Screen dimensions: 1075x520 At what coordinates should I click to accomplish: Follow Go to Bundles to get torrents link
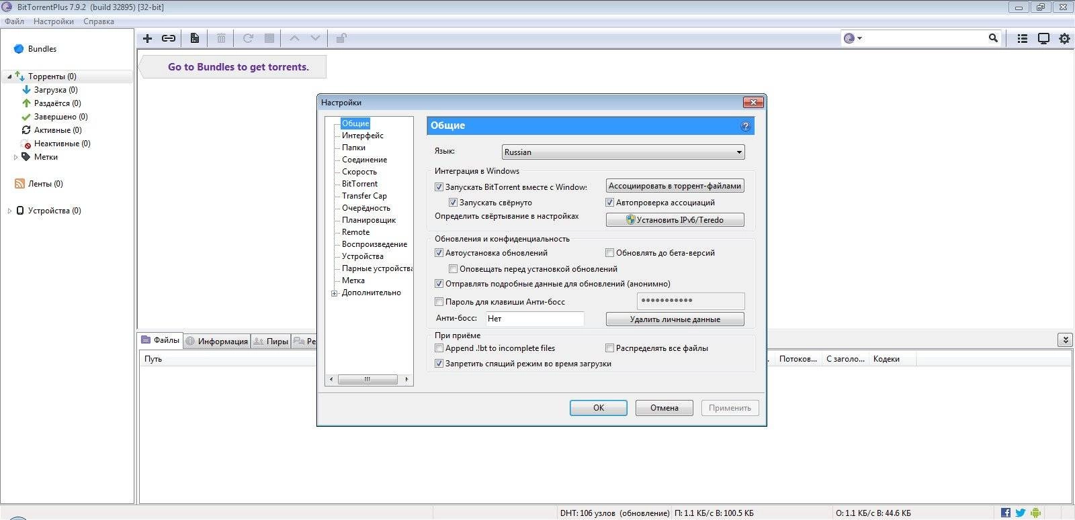tap(239, 67)
